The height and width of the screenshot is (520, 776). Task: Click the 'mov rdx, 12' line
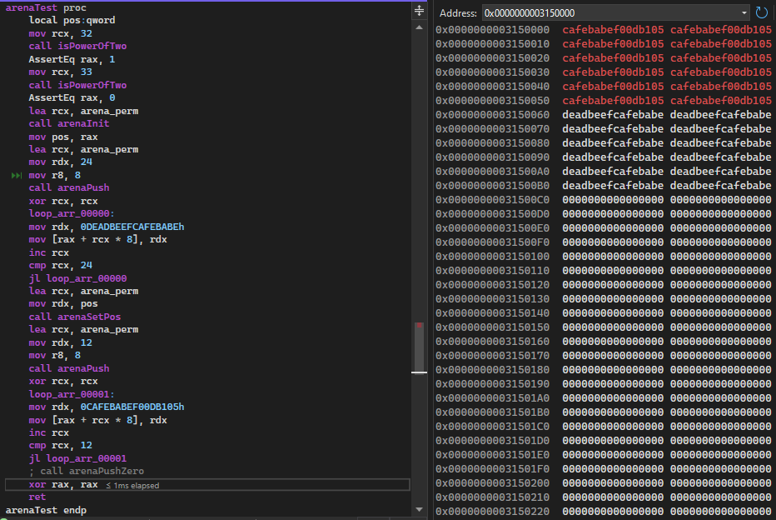(x=61, y=342)
